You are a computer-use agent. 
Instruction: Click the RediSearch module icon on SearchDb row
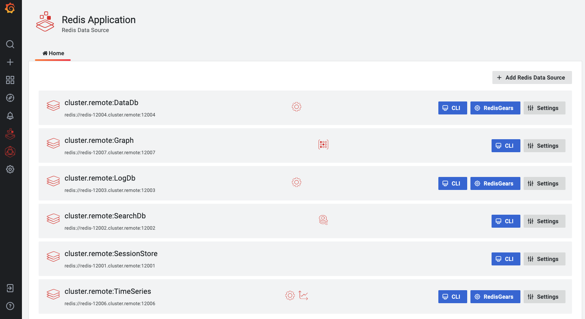click(x=323, y=220)
